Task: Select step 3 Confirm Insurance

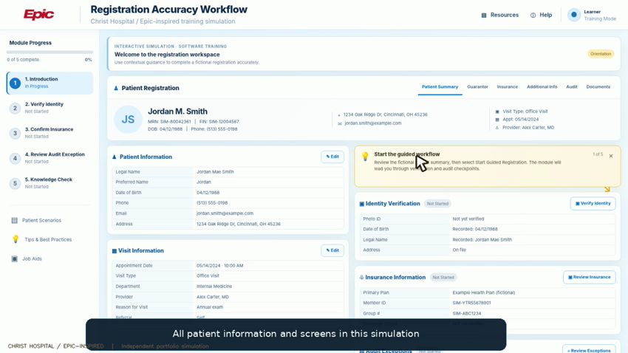Action: (x=50, y=133)
